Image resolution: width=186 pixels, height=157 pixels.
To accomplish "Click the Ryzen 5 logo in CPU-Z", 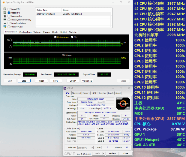I will (x=123, y=104).
